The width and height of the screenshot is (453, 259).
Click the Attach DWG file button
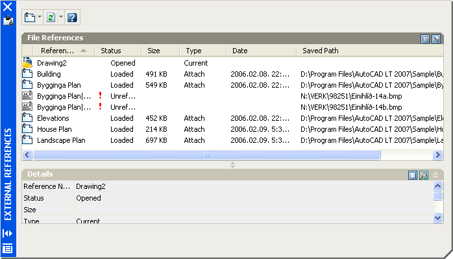pos(29,18)
